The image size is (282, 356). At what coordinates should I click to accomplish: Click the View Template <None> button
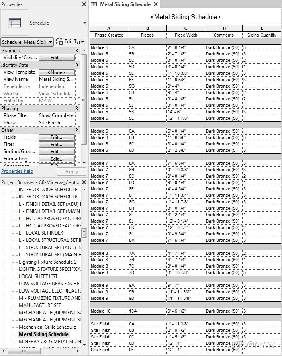tap(57, 72)
